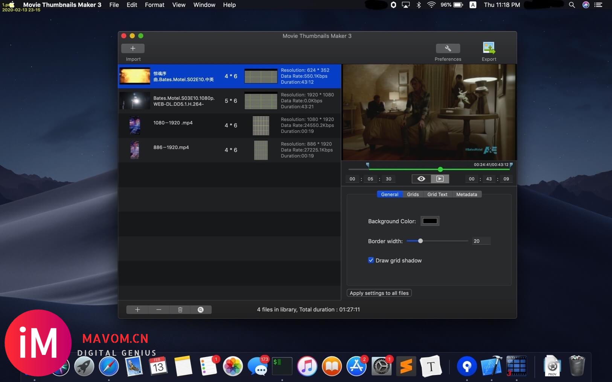Click the start time seconds field 30

pos(388,179)
